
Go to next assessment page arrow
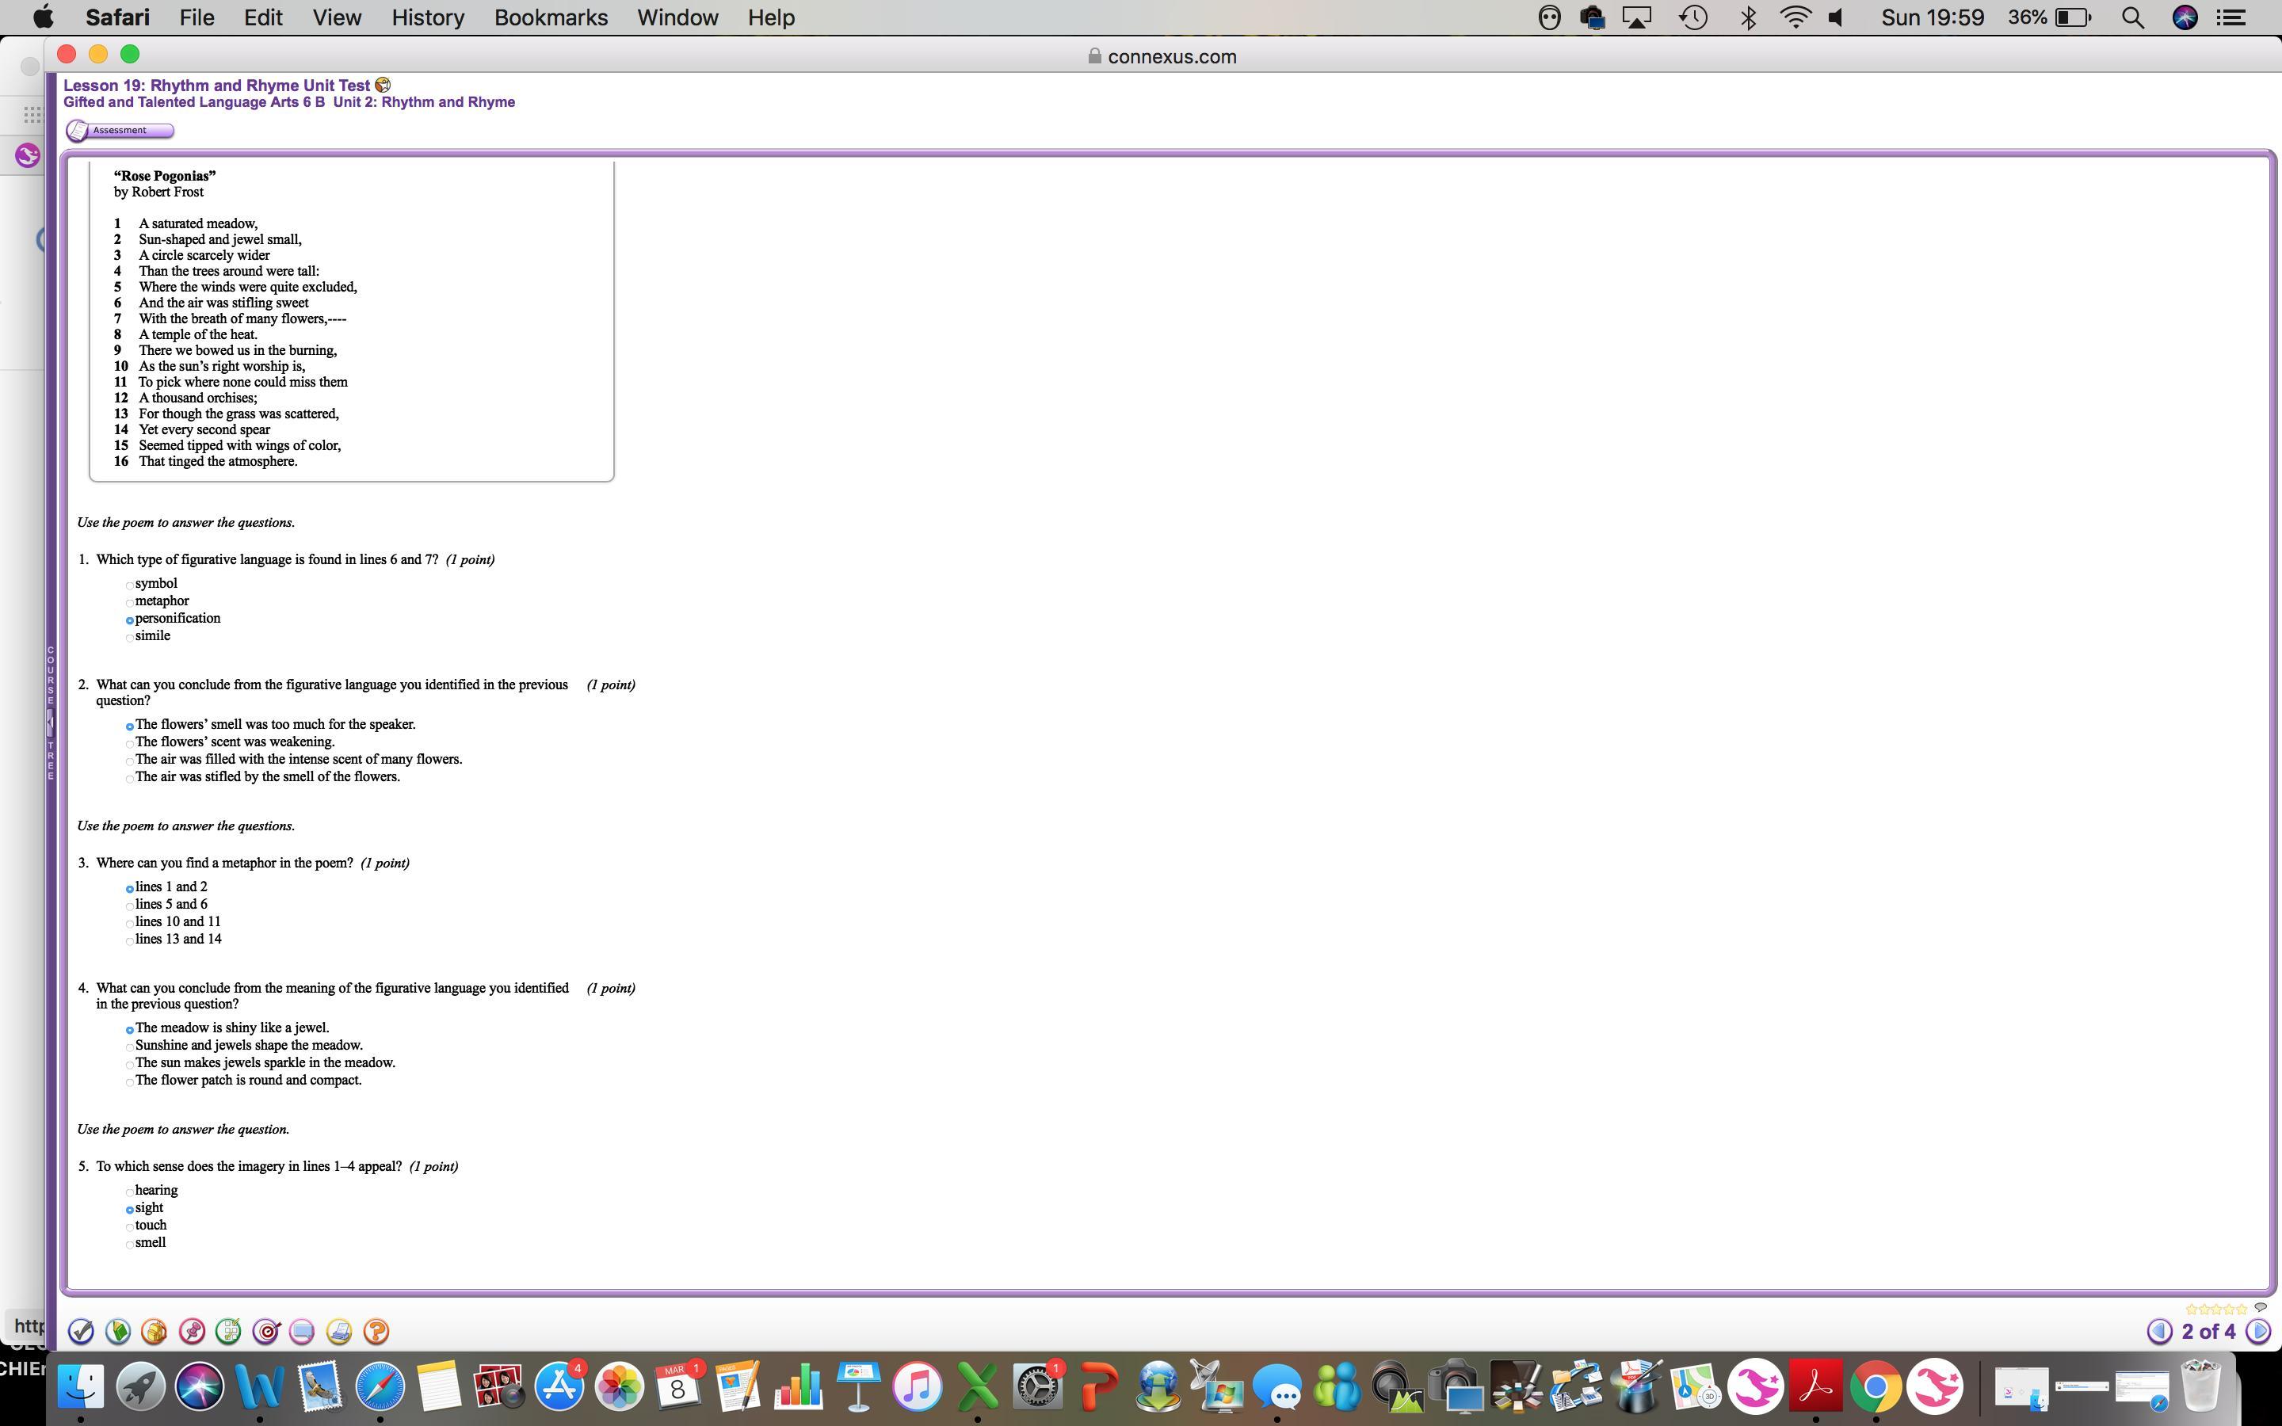coord(2258,1331)
